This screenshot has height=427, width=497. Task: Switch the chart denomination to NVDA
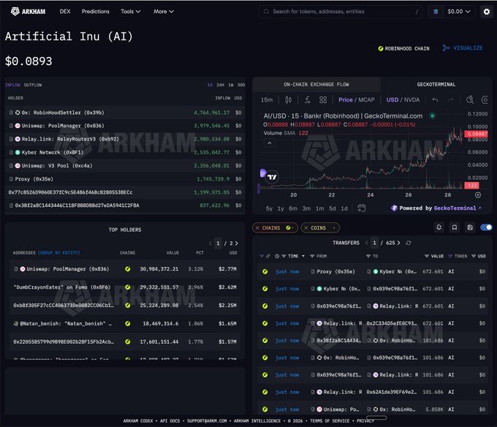click(x=411, y=100)
